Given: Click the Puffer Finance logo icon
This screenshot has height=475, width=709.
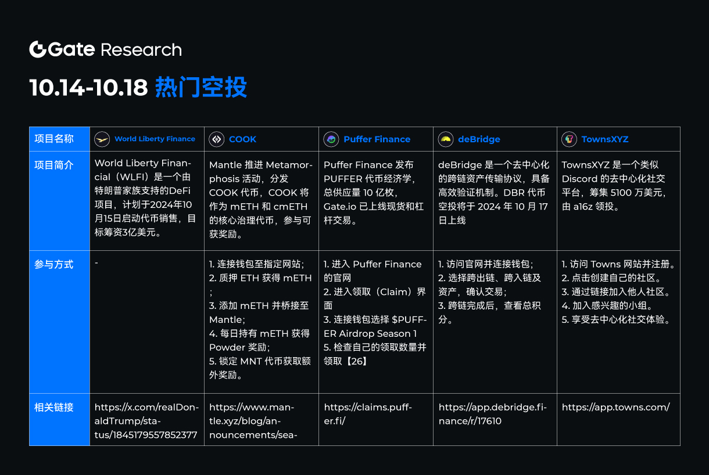Looking at the screenshot, I should 331,139.
